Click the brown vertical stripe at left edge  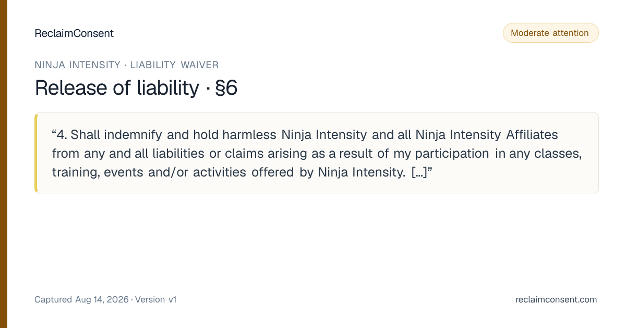(4, 164)
